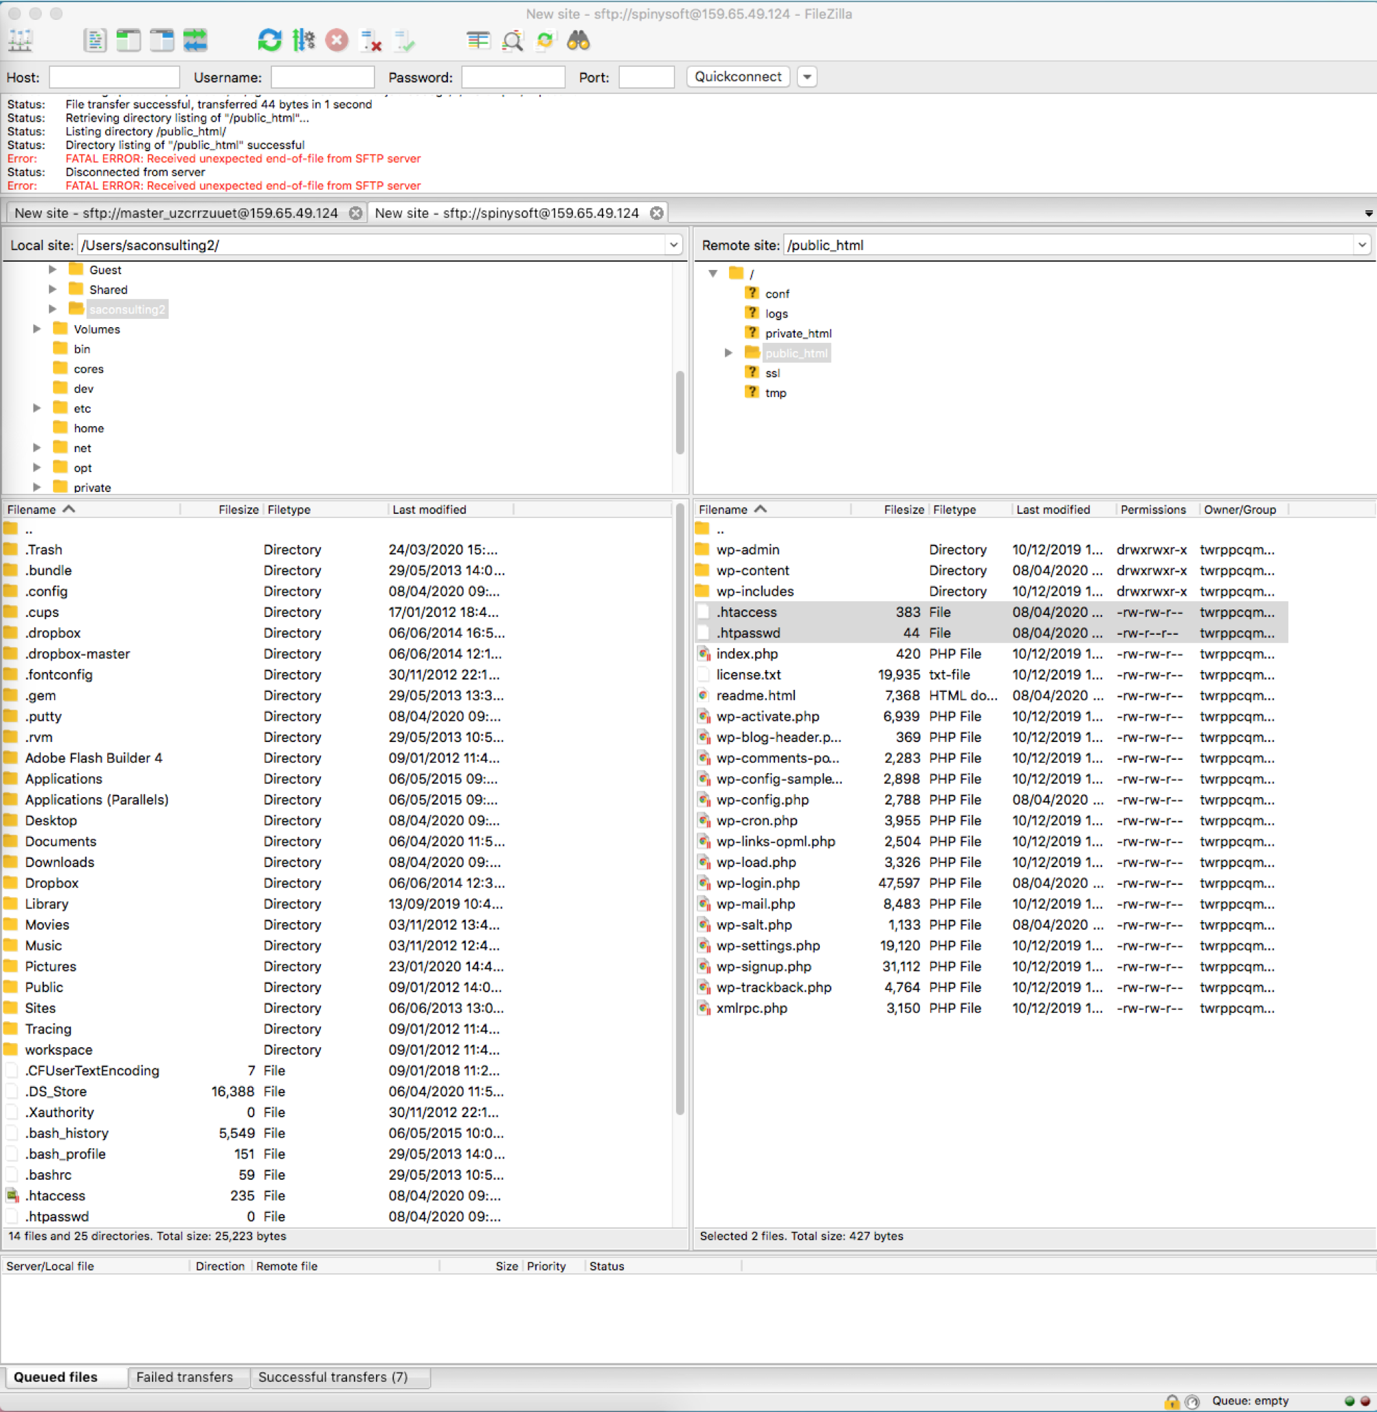
Task: Toggle synchronized browsing icon
Action: [545, 41]
